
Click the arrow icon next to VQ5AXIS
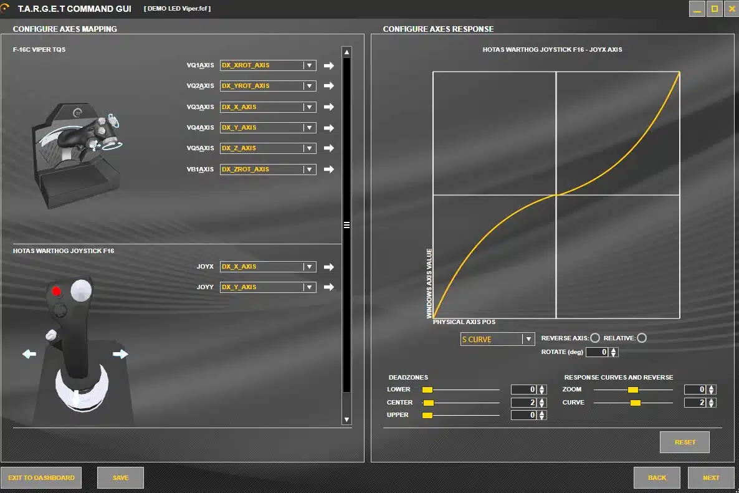[329, 148]
